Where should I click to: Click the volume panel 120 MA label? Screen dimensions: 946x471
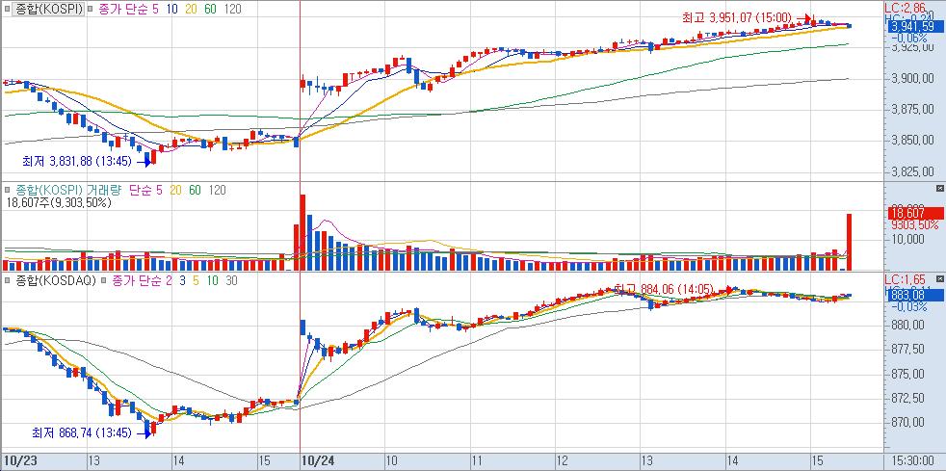point(217,191)
